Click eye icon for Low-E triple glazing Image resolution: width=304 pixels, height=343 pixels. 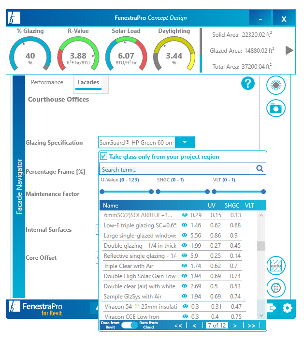pyautogui.click(x=185, y=225)
